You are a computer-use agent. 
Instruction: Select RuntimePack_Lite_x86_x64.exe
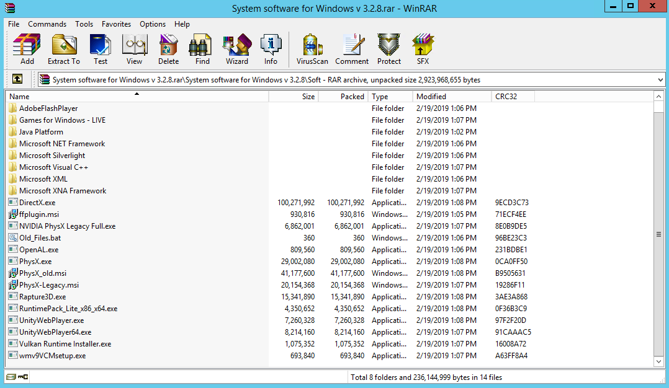[x=68, y=309]
